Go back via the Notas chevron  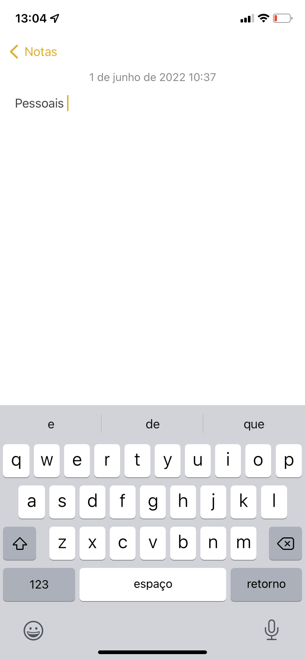[x=14, y=52]
